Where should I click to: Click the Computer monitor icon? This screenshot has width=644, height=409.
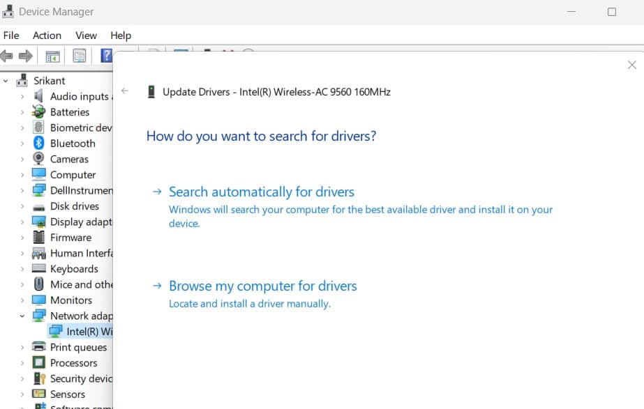38,174
